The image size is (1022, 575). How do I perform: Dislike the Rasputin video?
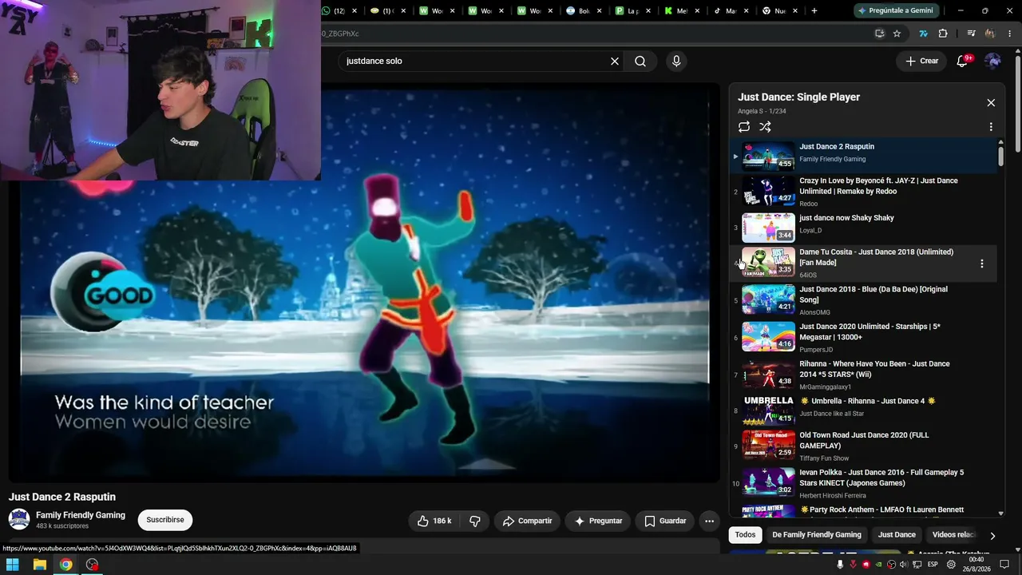(x=475, y=521)
